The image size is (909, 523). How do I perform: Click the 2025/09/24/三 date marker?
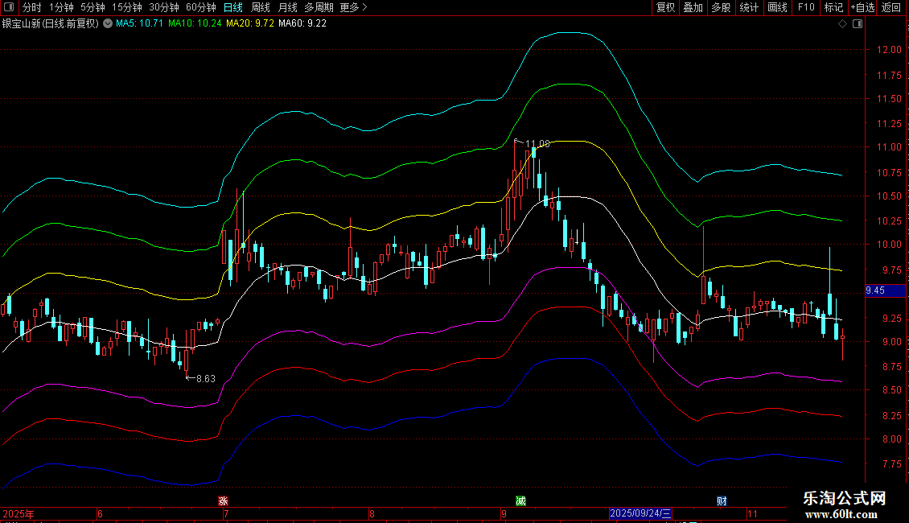coord(640,513)
